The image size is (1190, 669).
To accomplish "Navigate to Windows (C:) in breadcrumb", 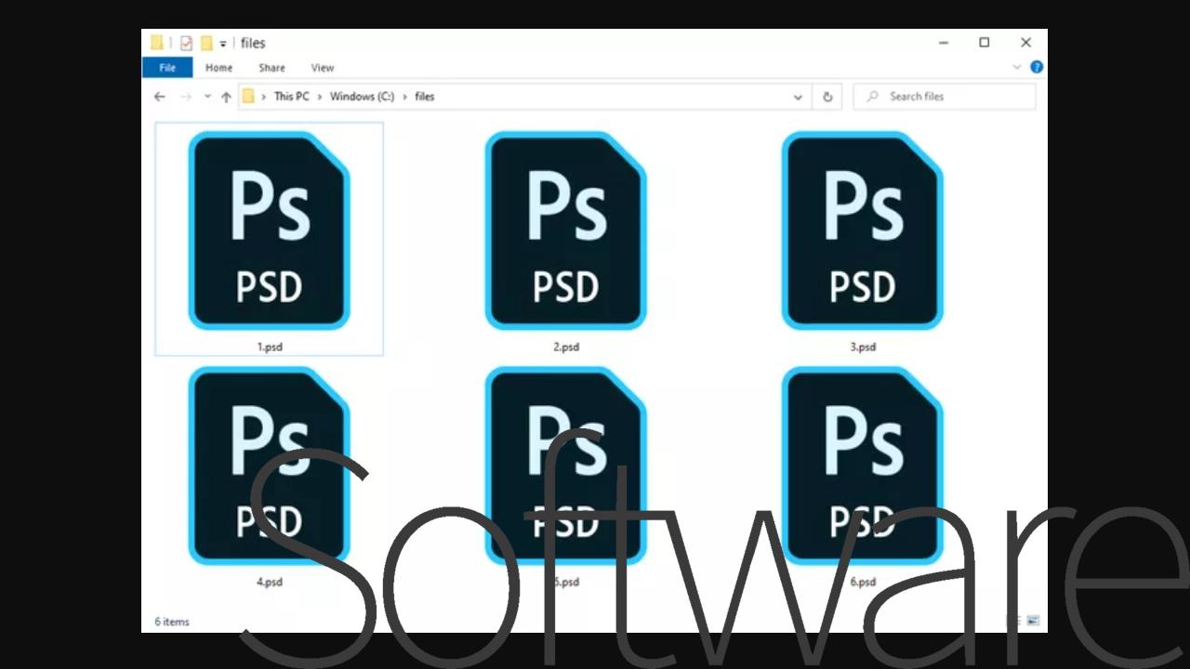I will (362, 97).
